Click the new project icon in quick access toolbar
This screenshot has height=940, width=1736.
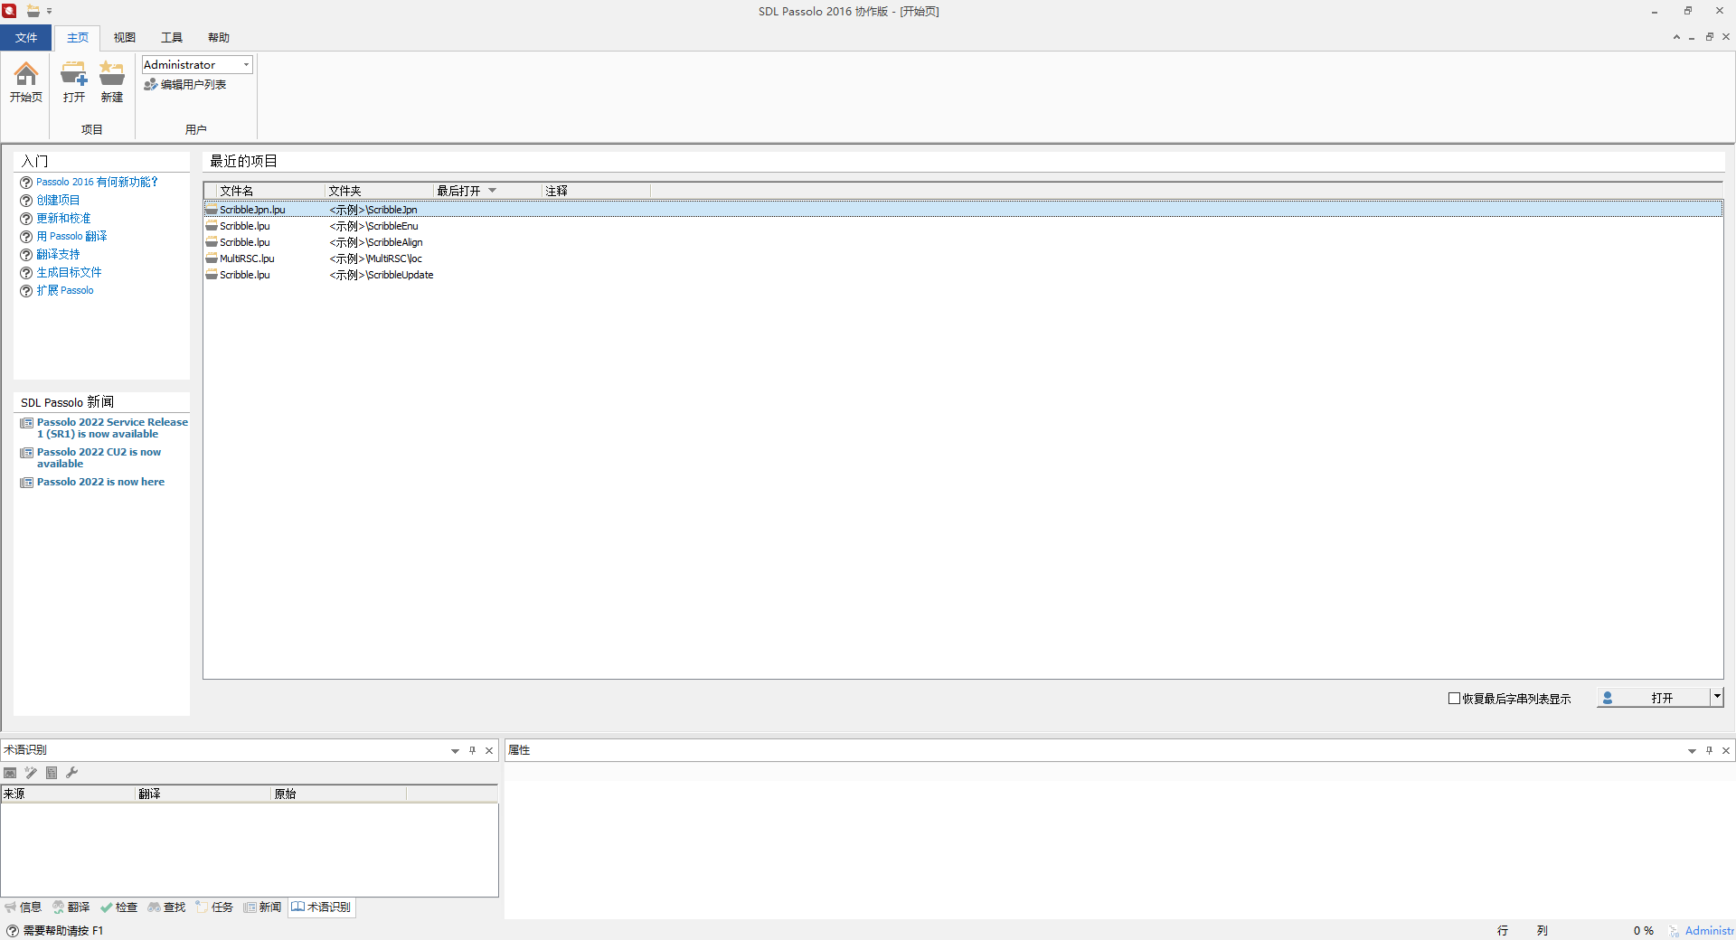33,11
